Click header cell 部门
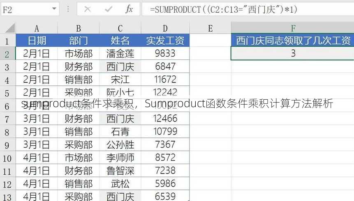 pos(79,40)
